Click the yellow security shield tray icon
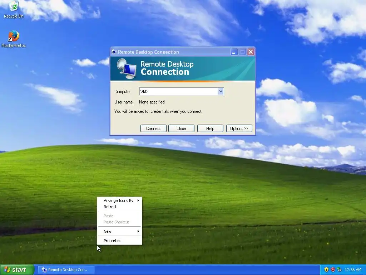The width and height of the screenshot is (366, 275). (x=326, y=270)
